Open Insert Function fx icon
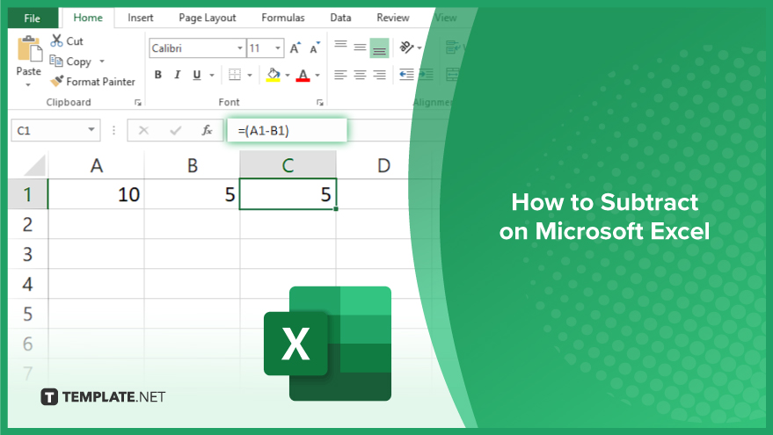The width and height of the screenshot is (773, 435). [x=207, y=130]
